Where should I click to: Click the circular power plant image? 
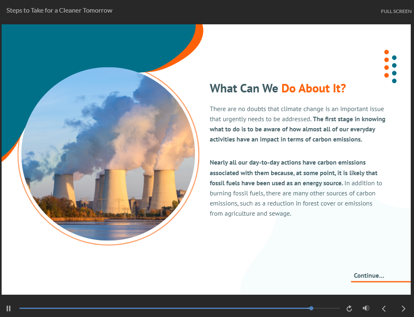click(108, 156)
